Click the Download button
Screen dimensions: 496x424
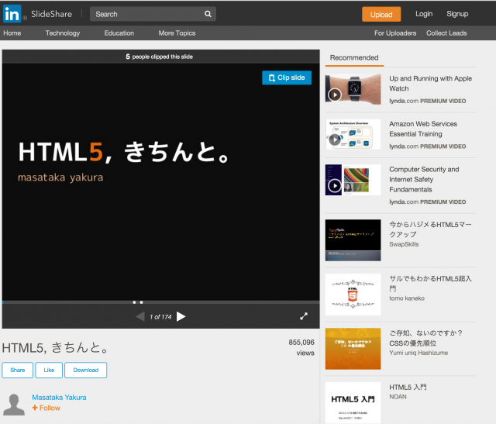[85, 370]
